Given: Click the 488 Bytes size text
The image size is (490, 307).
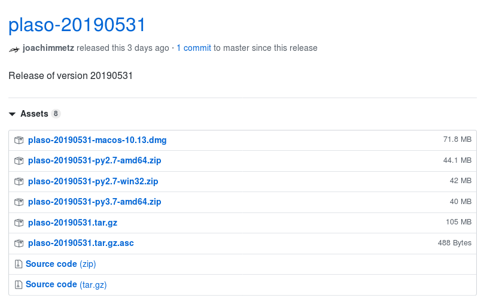Looking at the screenshot, I should [455, 243].
